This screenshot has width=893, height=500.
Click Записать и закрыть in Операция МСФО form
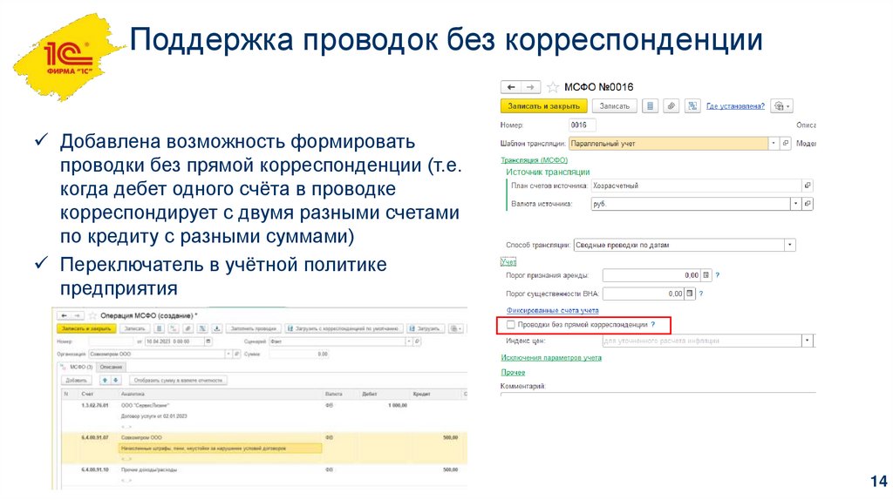86,328
